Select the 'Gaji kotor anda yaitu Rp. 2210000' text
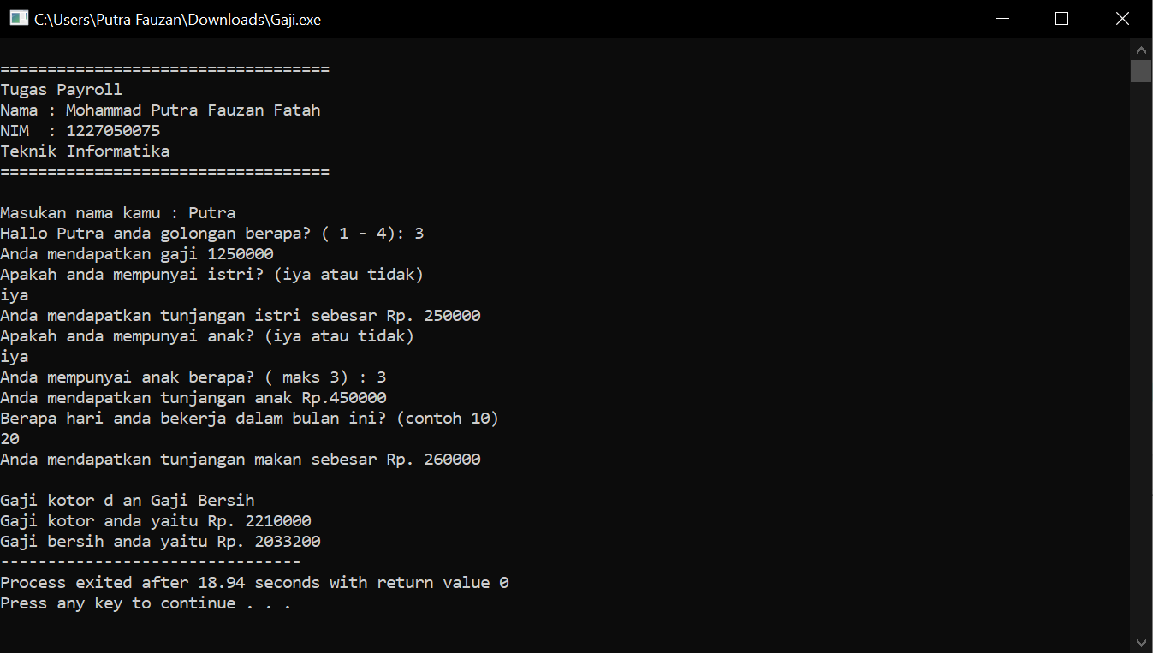Screen dimensions: 1153x653 [157, 520]
